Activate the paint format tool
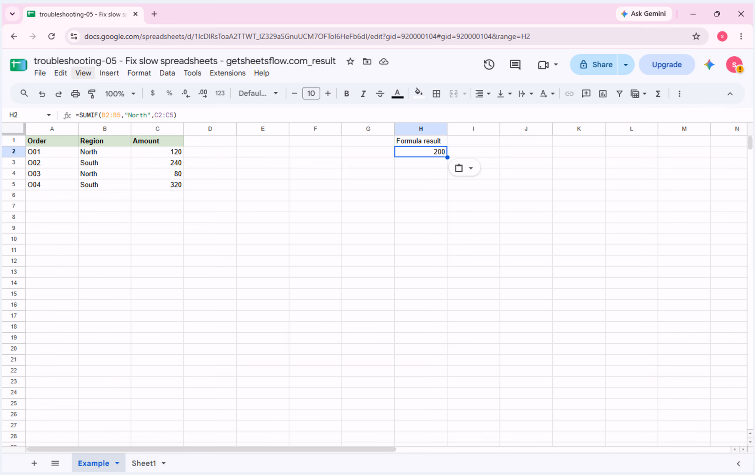The image size is (755, 475). [x=92, y=94]
